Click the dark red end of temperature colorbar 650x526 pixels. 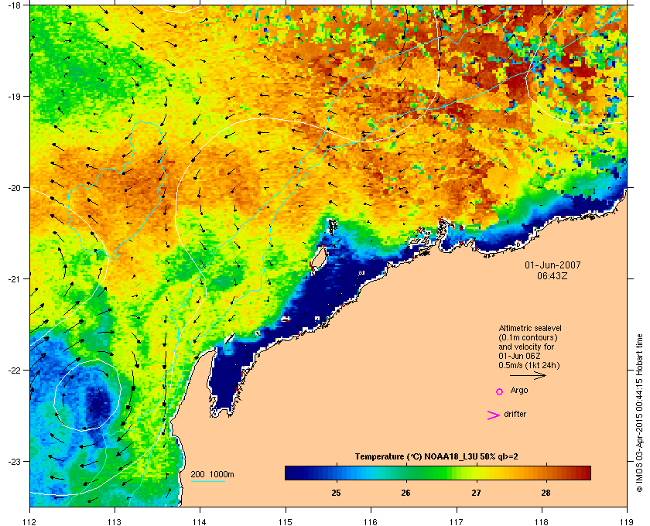pos(583,473)
